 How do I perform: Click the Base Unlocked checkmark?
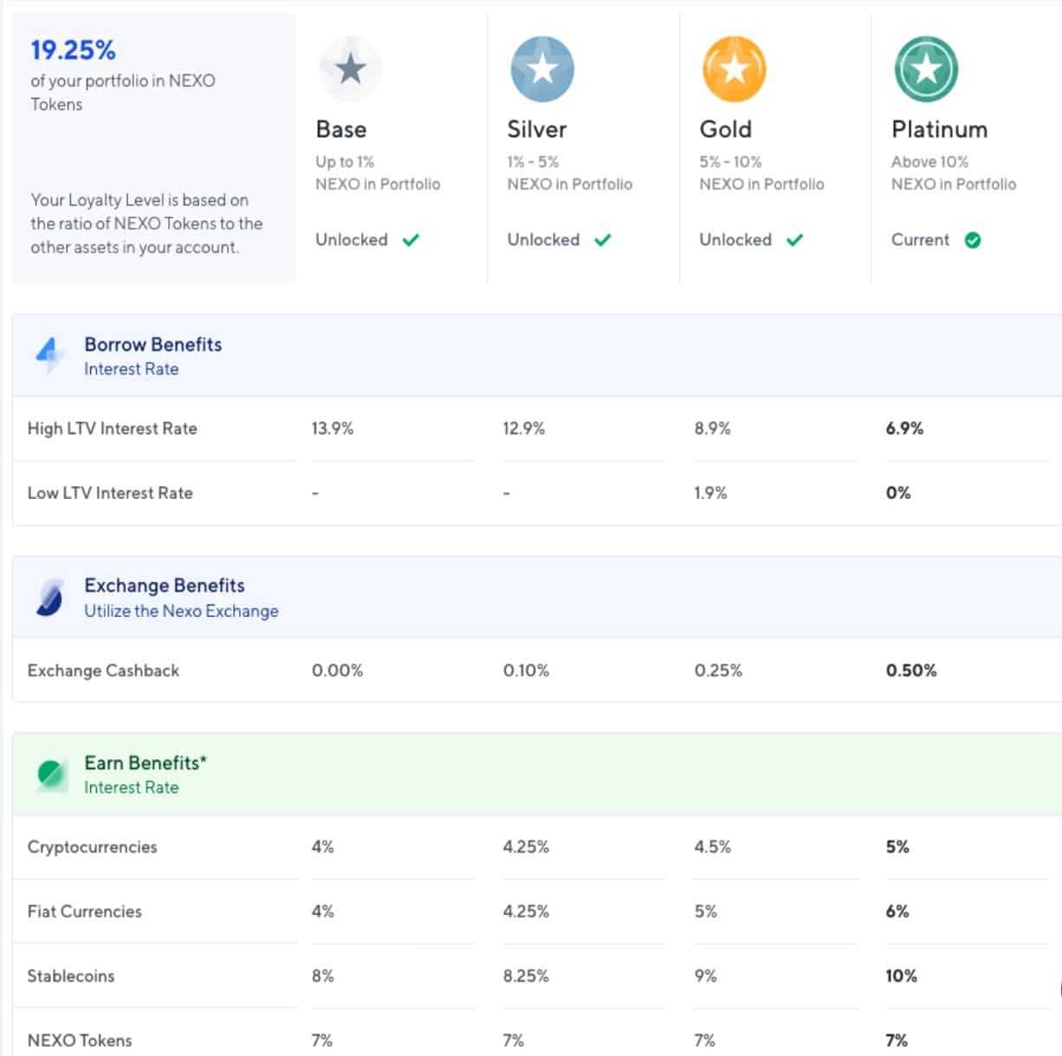point(411,240)
